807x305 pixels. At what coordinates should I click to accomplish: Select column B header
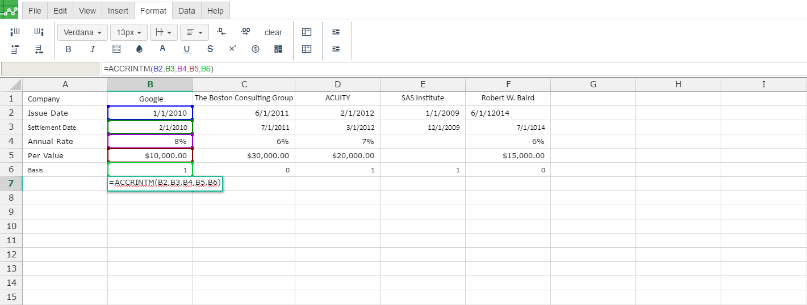click(150, 84)
